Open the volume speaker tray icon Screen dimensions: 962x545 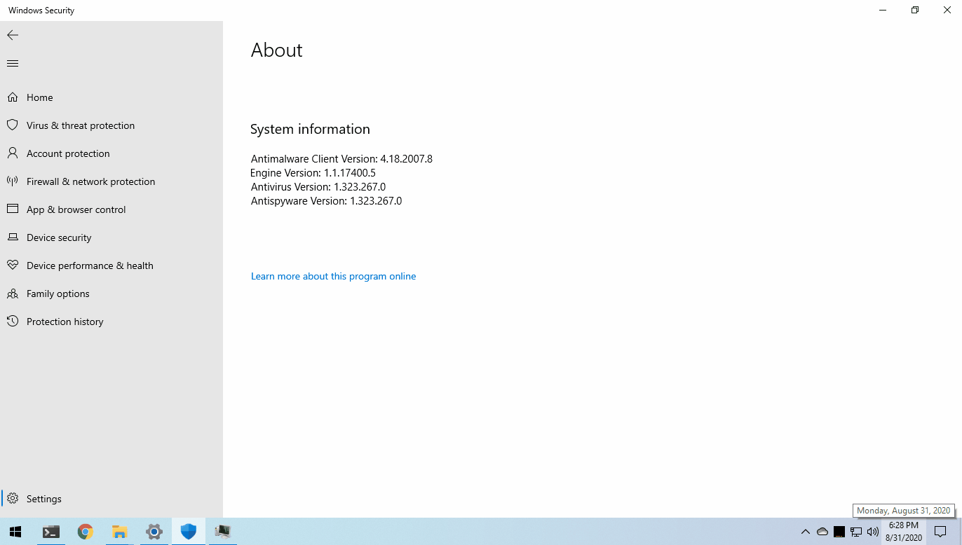click(x=873, y=532)
